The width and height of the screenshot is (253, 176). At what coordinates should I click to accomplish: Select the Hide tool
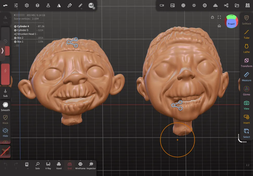5,132
